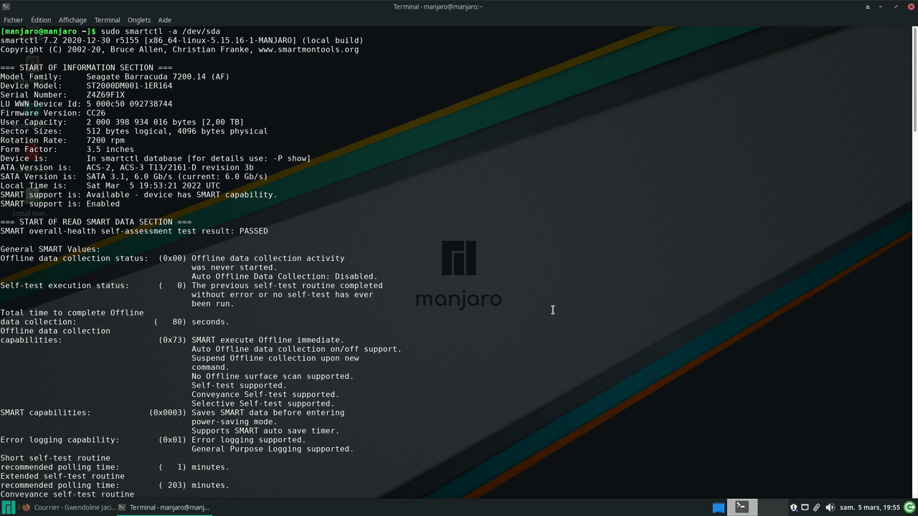Open the Manjaro application menu
Image resolution: width=918 pixels, height=516 pixels.
pyautogui.click(x=9, y=507)
